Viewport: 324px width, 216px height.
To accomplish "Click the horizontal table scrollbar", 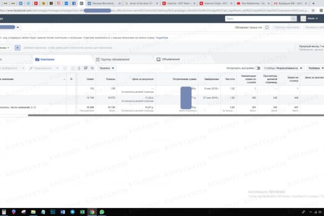I will tap(176, 115).
